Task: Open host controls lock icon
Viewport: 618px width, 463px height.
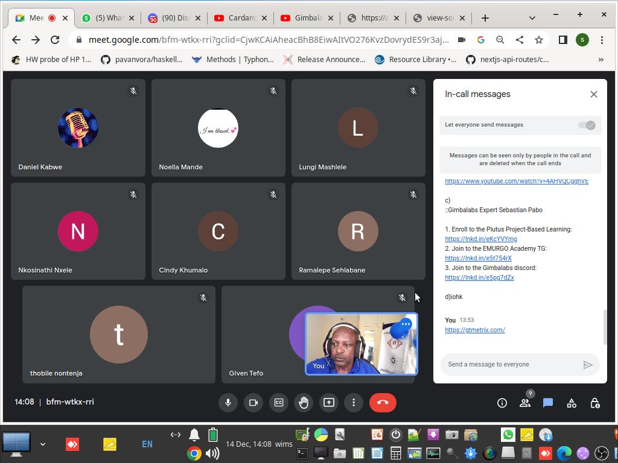Action: click(595, 403)
